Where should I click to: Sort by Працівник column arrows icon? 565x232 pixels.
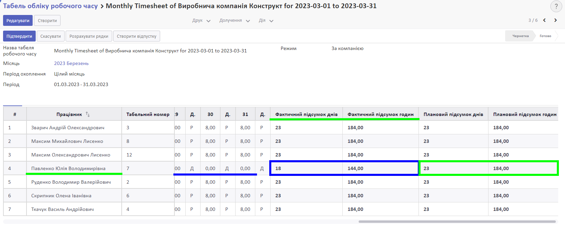88,114
